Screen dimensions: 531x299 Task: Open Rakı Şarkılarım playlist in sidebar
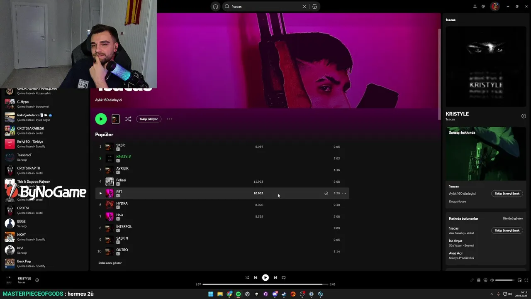click(x=46, y=117)
